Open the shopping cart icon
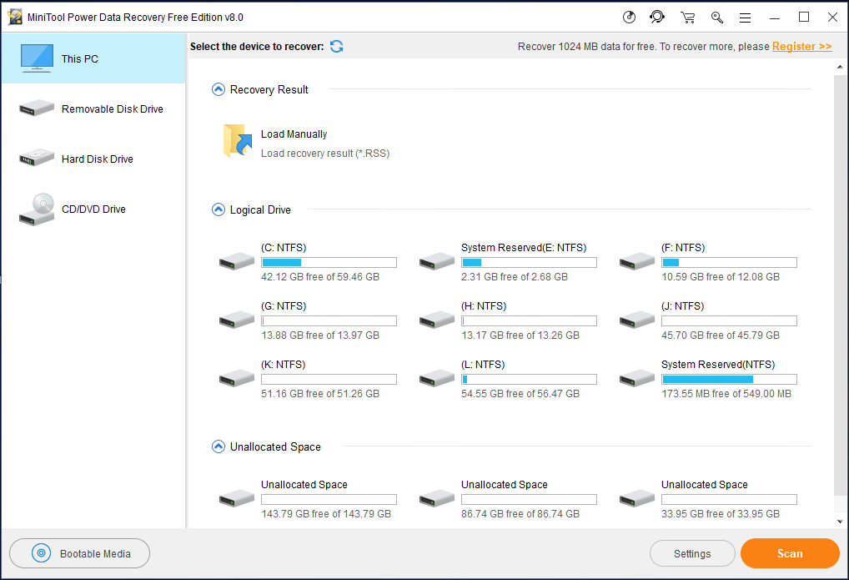The image size is (849, 580). tap(688, 18)
